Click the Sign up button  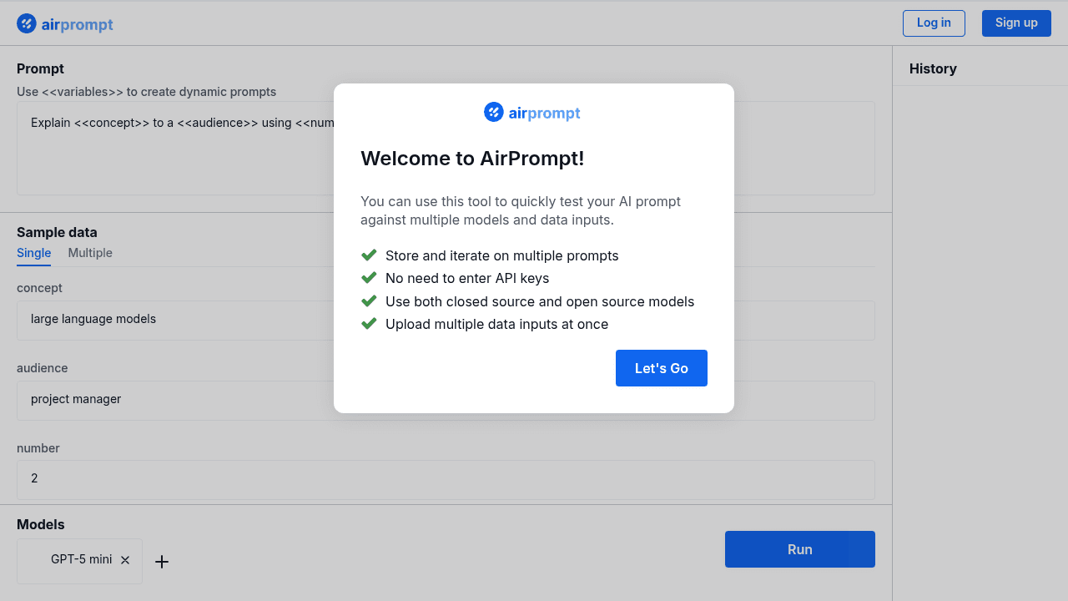pos(1016,23)
